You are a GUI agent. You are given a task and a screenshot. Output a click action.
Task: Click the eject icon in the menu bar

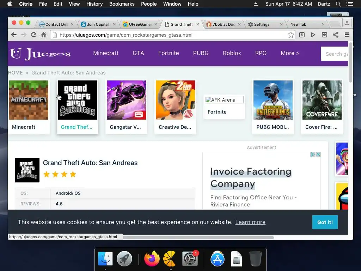pyautogui.click(x=256, y=4)
